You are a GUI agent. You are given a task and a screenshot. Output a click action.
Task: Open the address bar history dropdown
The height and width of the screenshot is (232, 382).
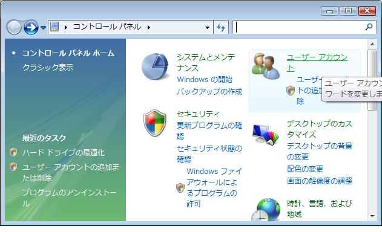tap(207, 27)
